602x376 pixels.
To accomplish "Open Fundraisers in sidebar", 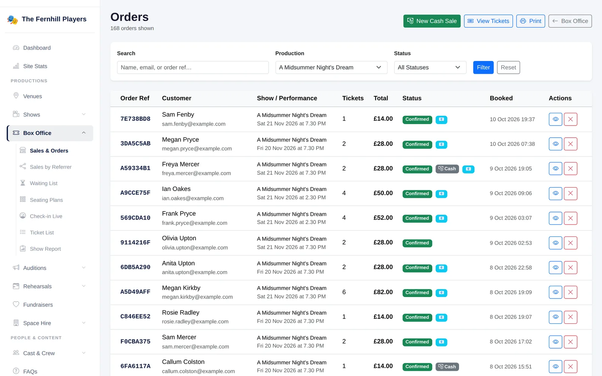I will [x=50, y=305].
